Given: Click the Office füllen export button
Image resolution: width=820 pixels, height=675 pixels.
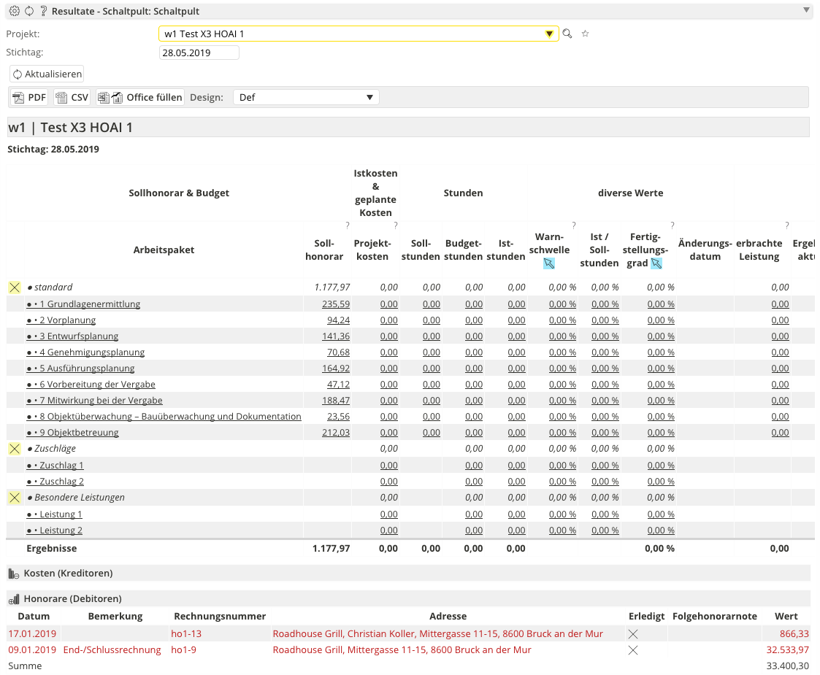Looking at the screenshot, I should [x=139, y=97].
